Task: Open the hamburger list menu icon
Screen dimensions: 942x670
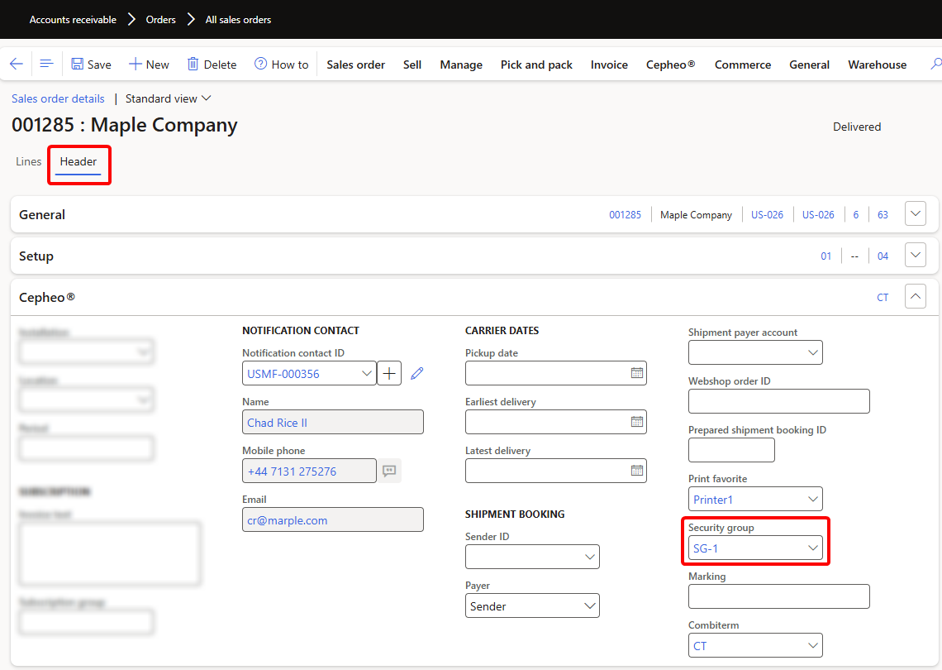Action: [x=46, y=64]
